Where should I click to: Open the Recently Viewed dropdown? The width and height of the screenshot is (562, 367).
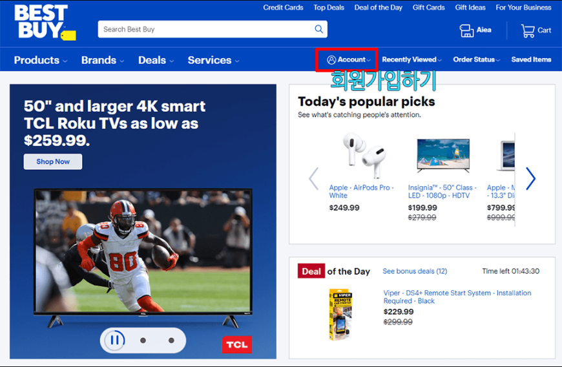pyautogui.click(x=412, y=60)
